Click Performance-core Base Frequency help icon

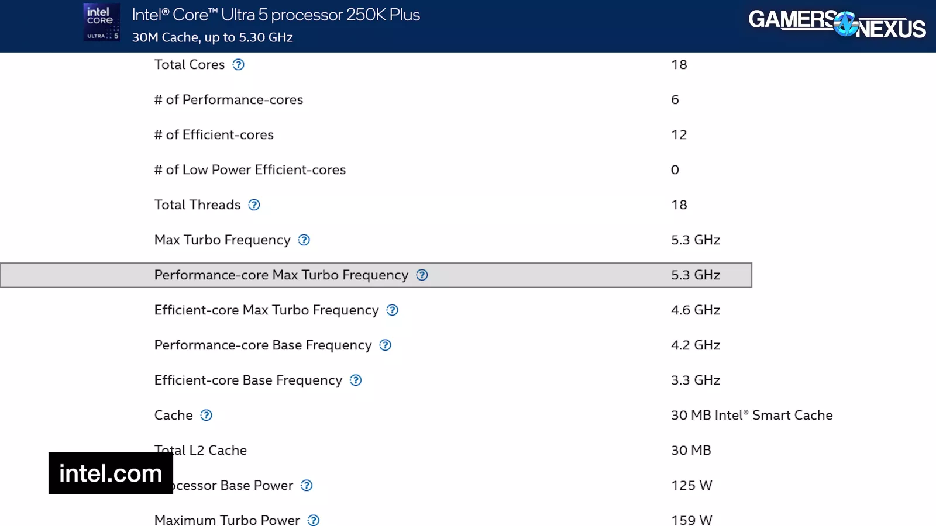coord(385,345)
